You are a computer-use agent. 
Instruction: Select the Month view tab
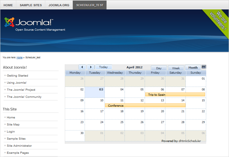coord(193,67)
